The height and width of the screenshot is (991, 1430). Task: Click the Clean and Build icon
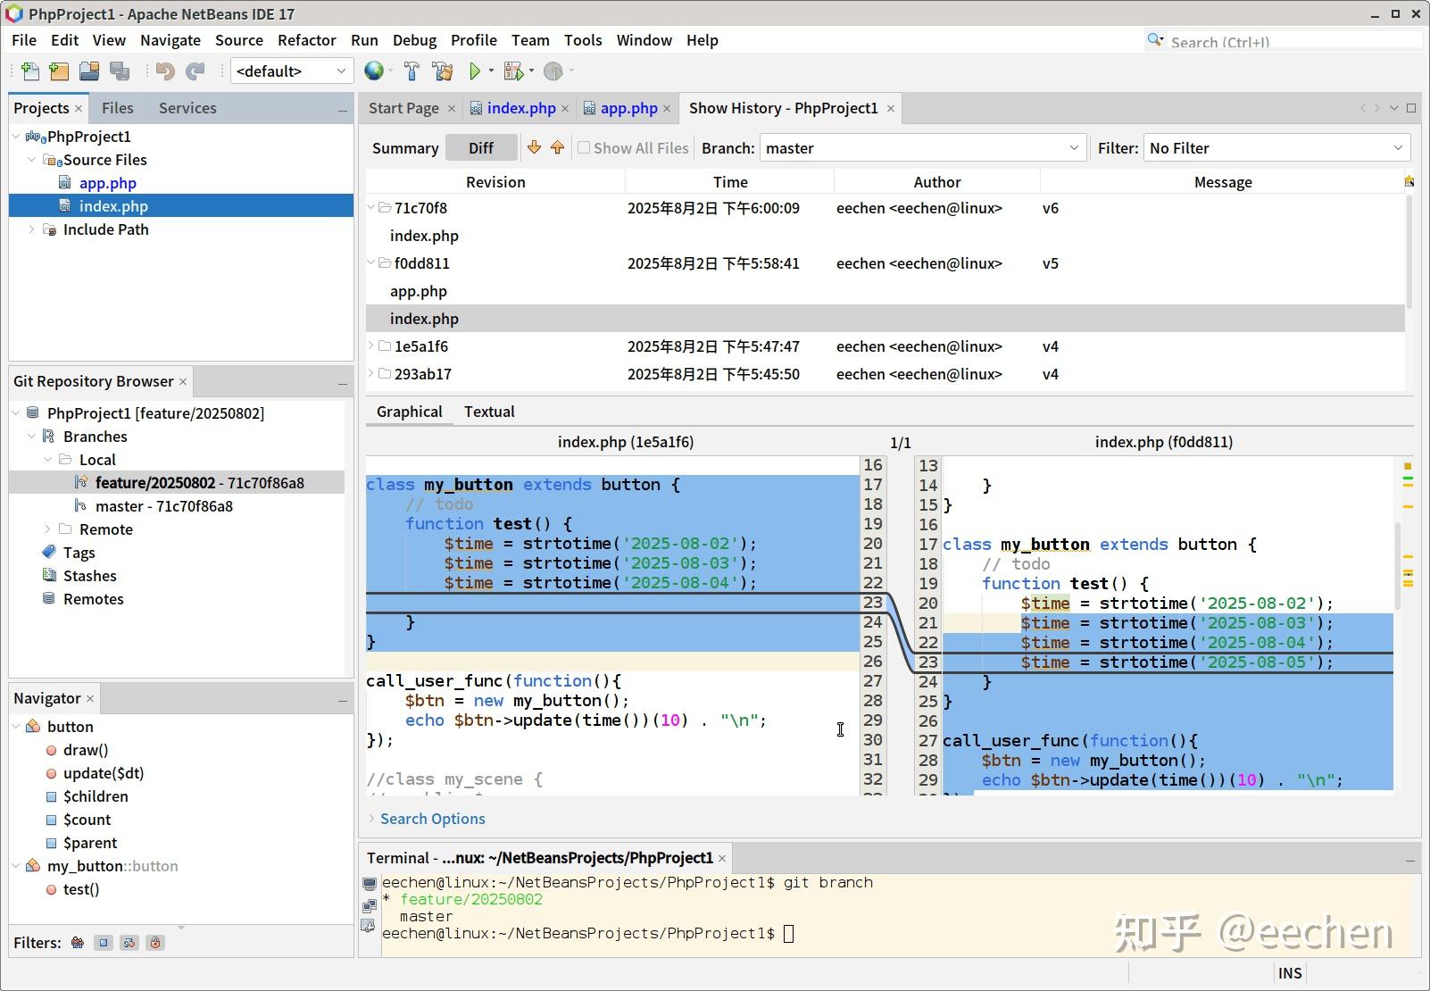442,71
